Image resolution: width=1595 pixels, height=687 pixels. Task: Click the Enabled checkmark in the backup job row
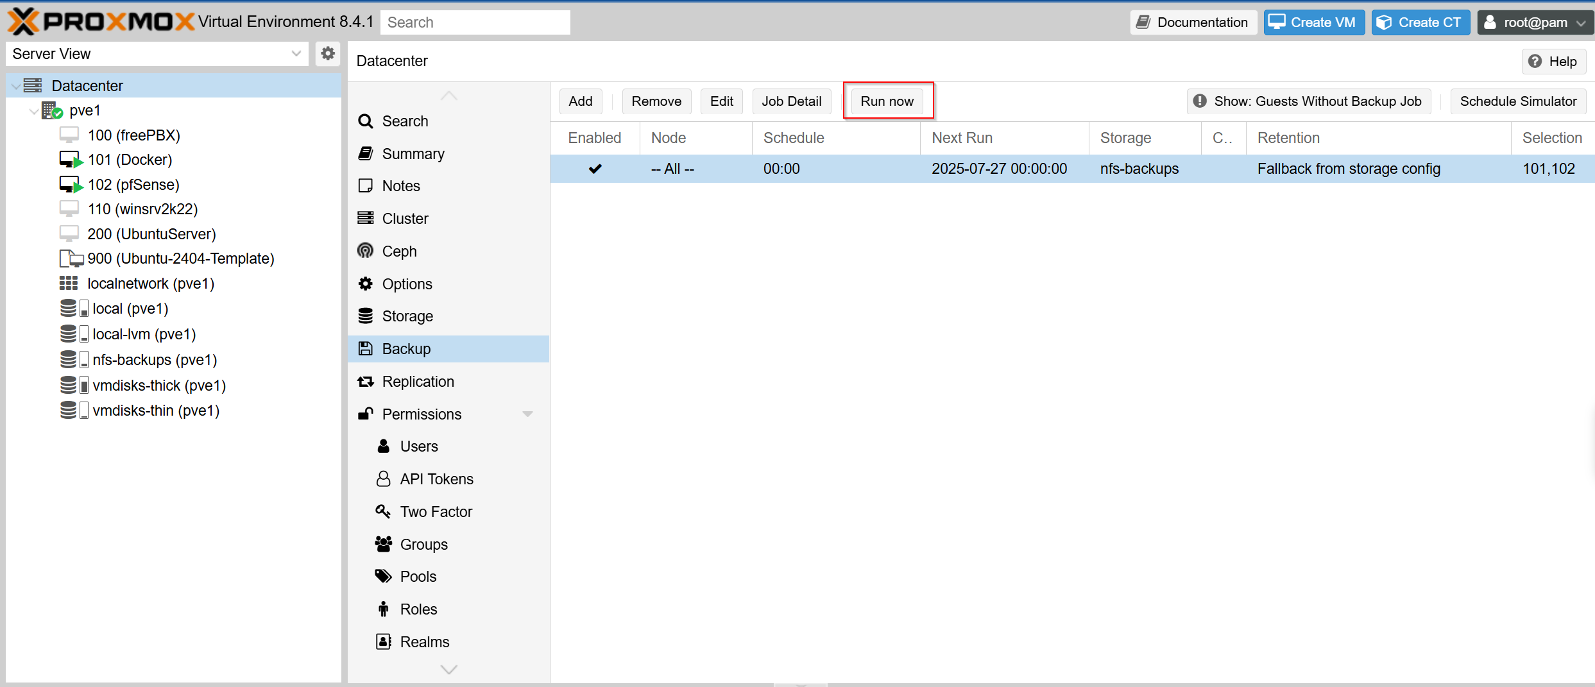point(595,169)
